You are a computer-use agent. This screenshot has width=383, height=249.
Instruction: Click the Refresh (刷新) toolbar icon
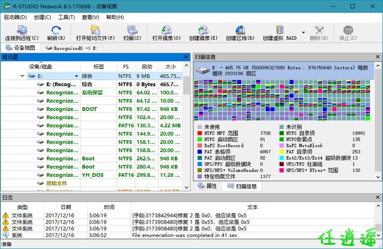tap(56, 30)
